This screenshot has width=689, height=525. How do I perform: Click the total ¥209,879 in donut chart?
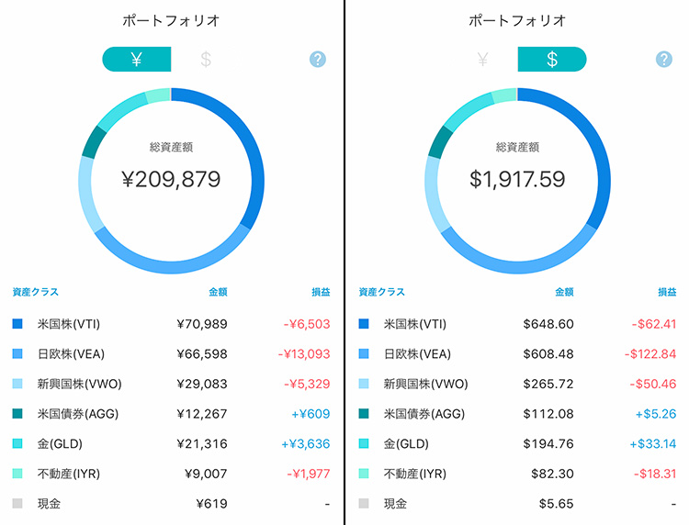171,179
